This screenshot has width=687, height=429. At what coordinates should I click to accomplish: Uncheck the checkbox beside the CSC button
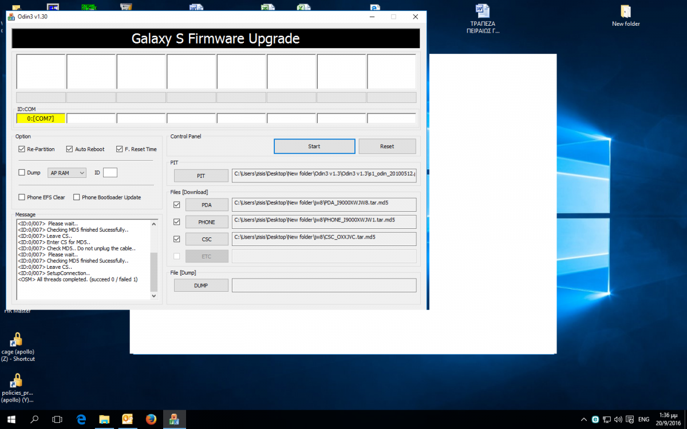click(176, 239)
